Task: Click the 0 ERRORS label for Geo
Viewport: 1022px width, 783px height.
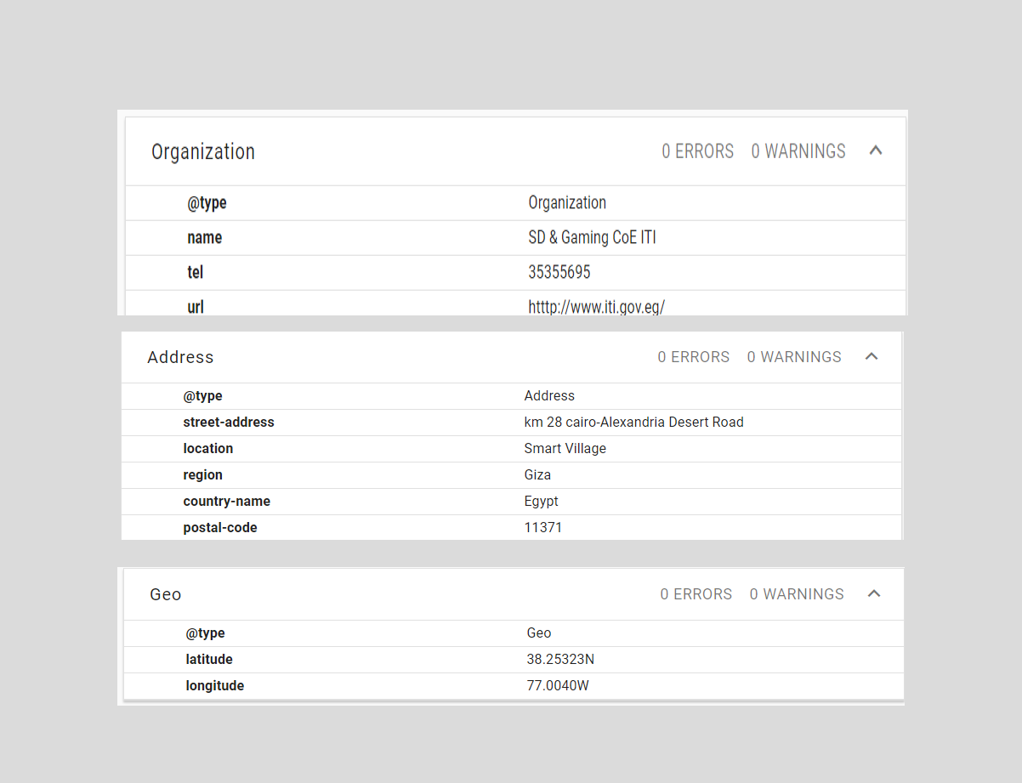Action: coord(696,593)
